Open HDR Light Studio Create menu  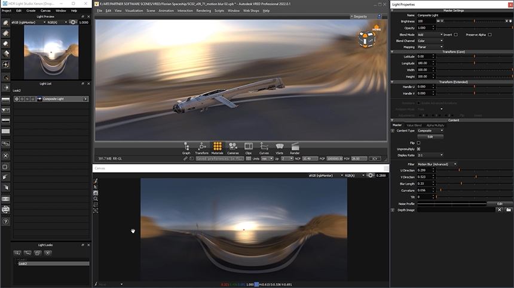[x=31, y=11]
